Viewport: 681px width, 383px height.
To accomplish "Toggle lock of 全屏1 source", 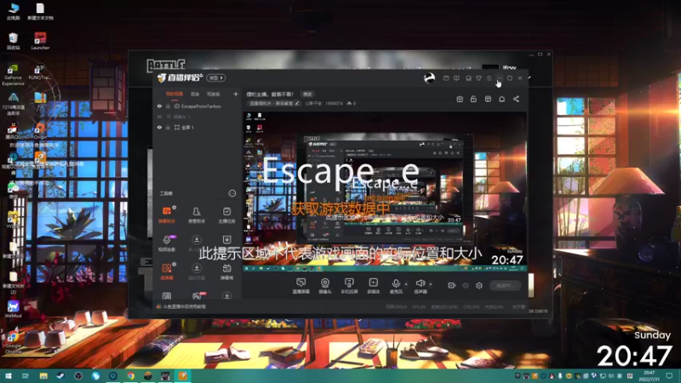I will pos(168,127).
